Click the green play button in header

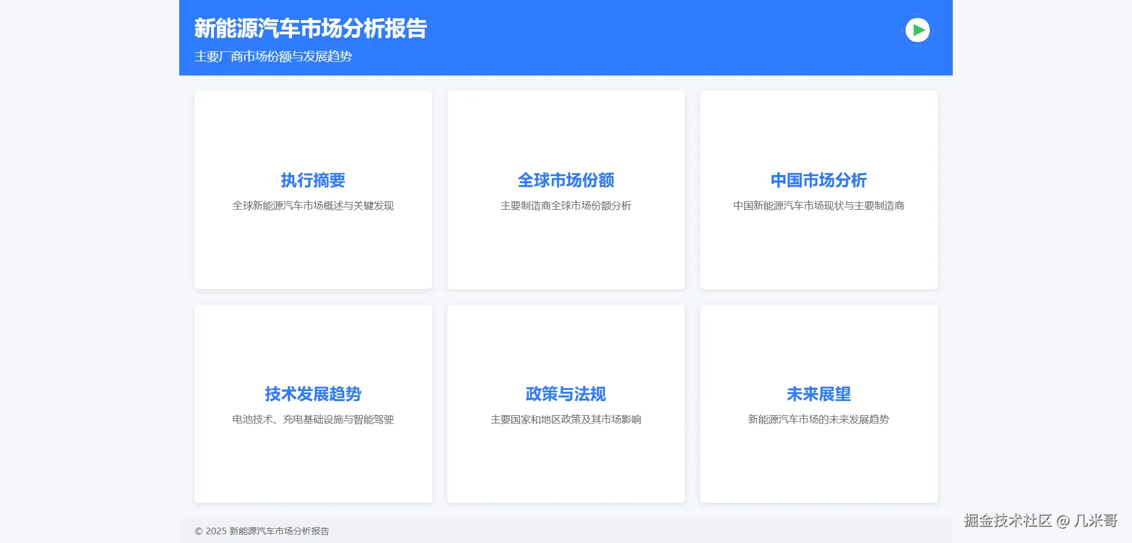pyautogui.click(x=917, y=30)
